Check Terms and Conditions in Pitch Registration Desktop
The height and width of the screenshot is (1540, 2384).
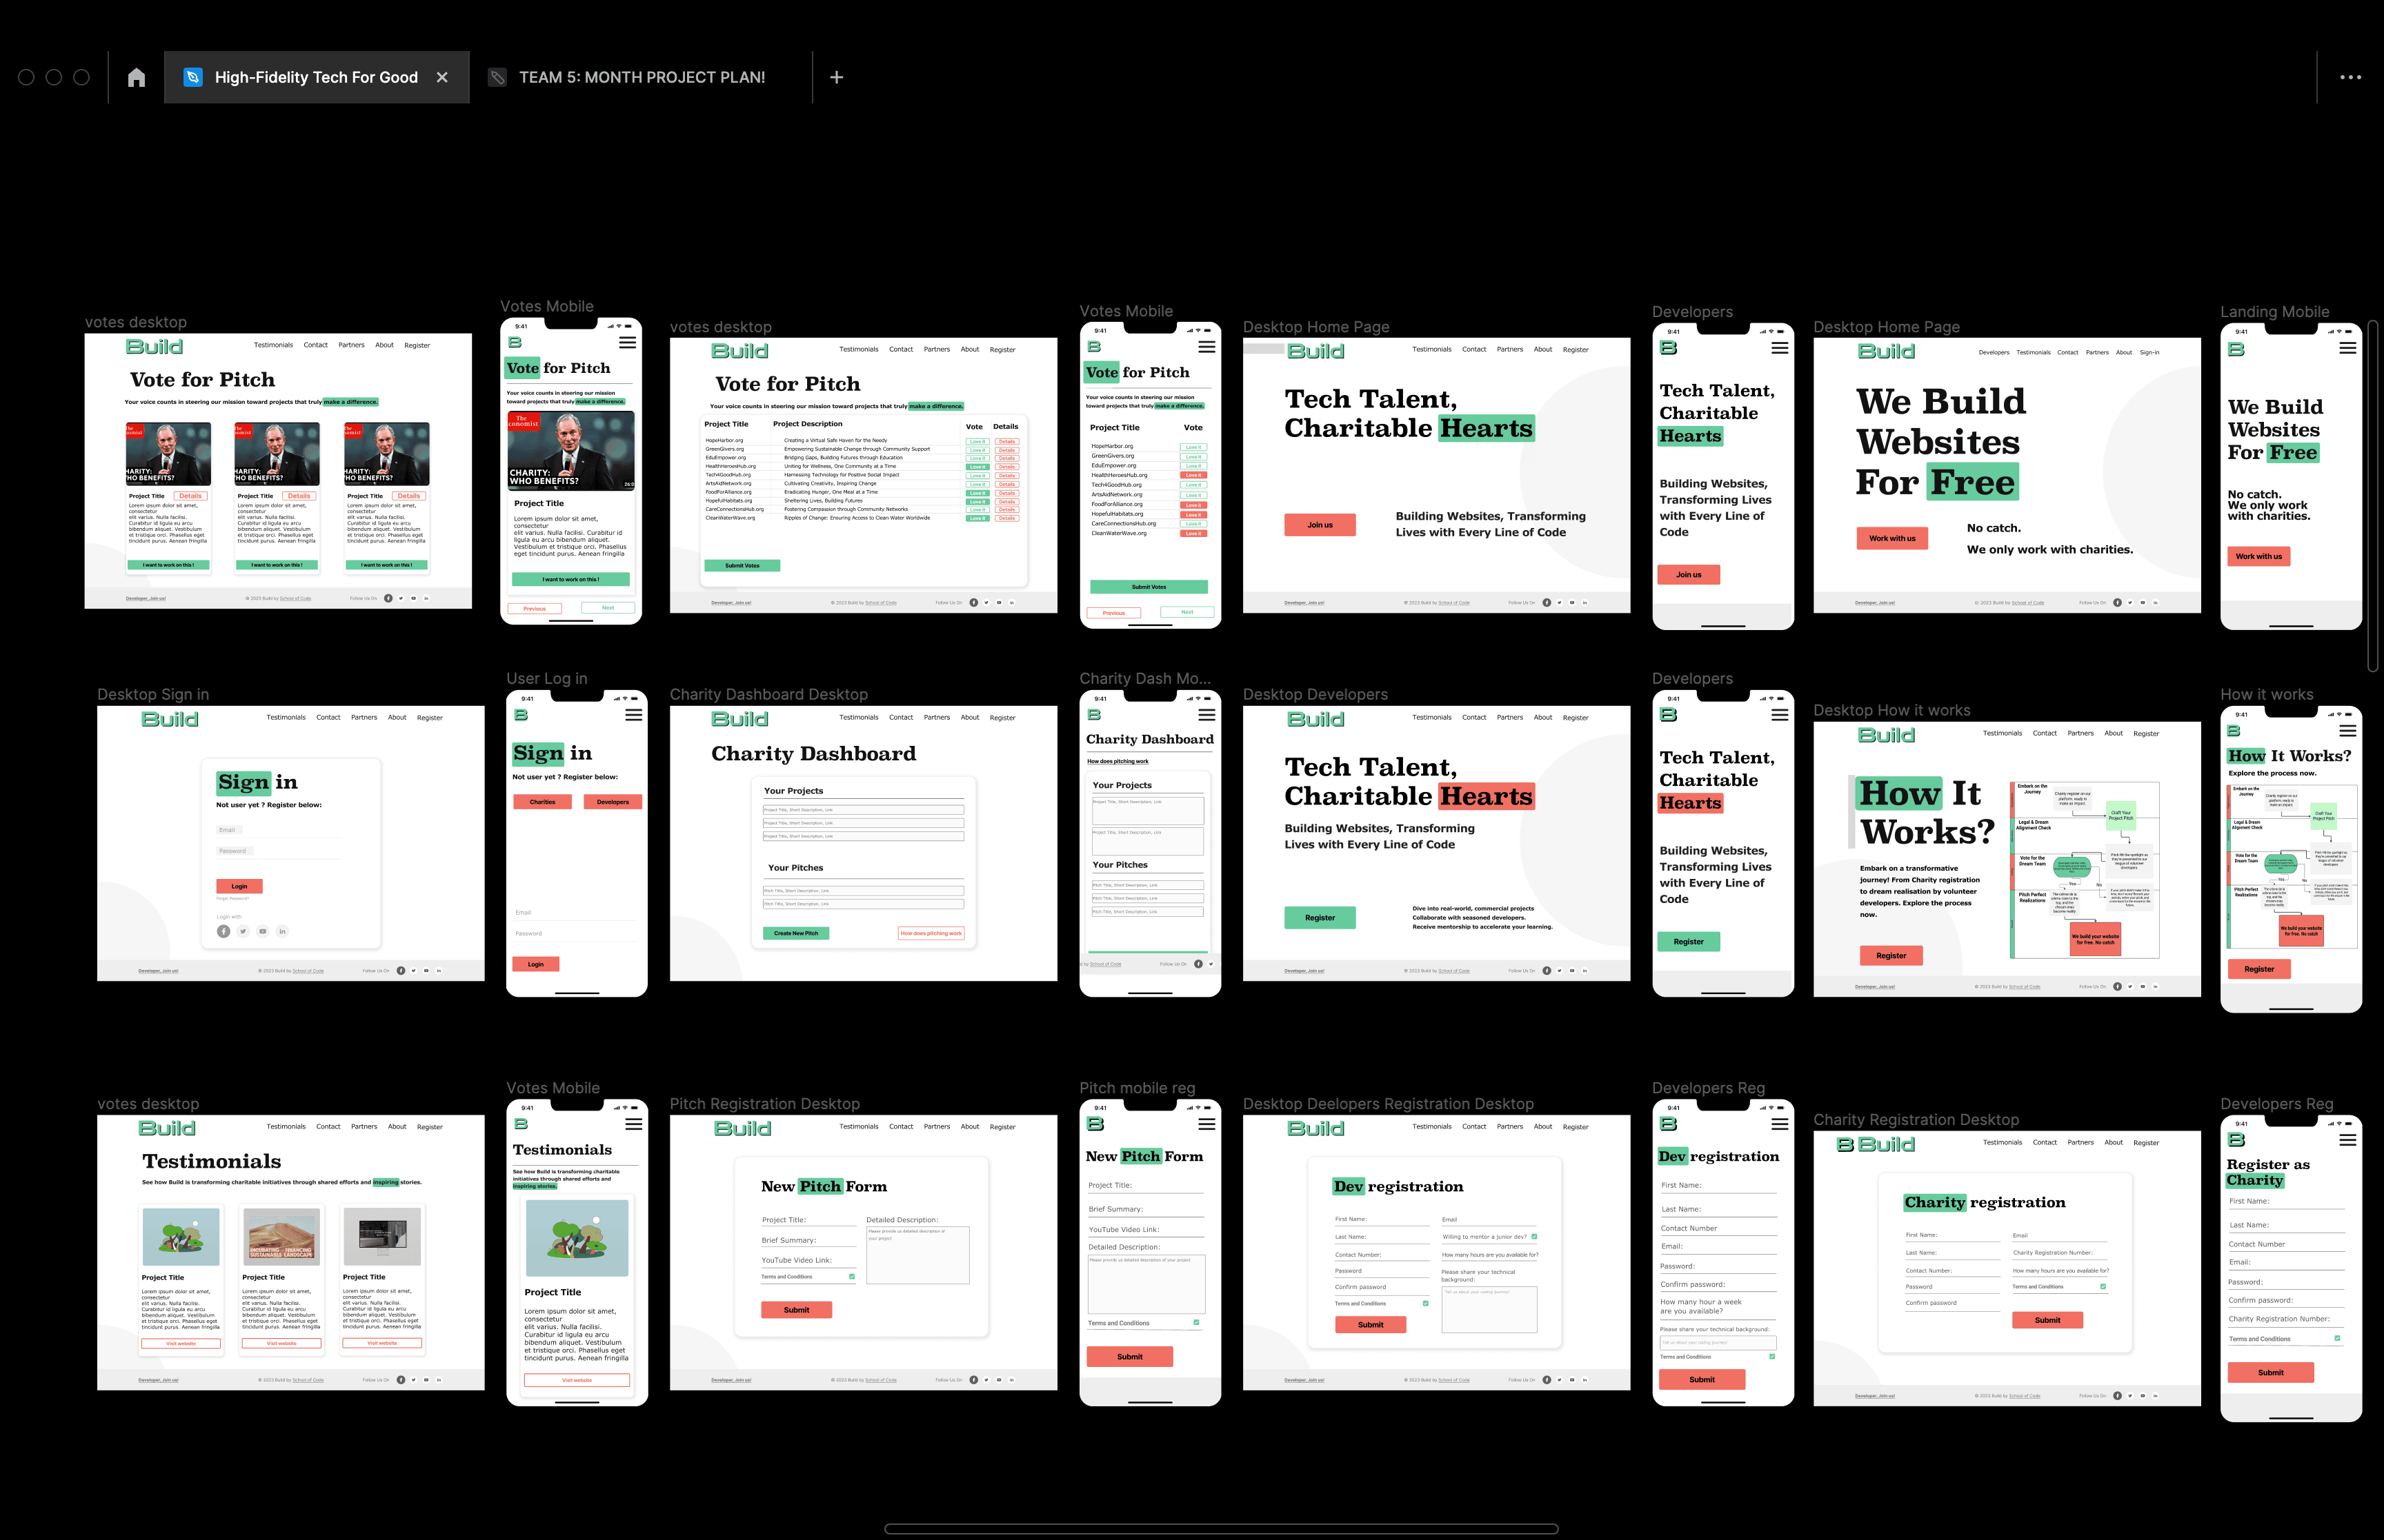click(x=853, y=1276)
